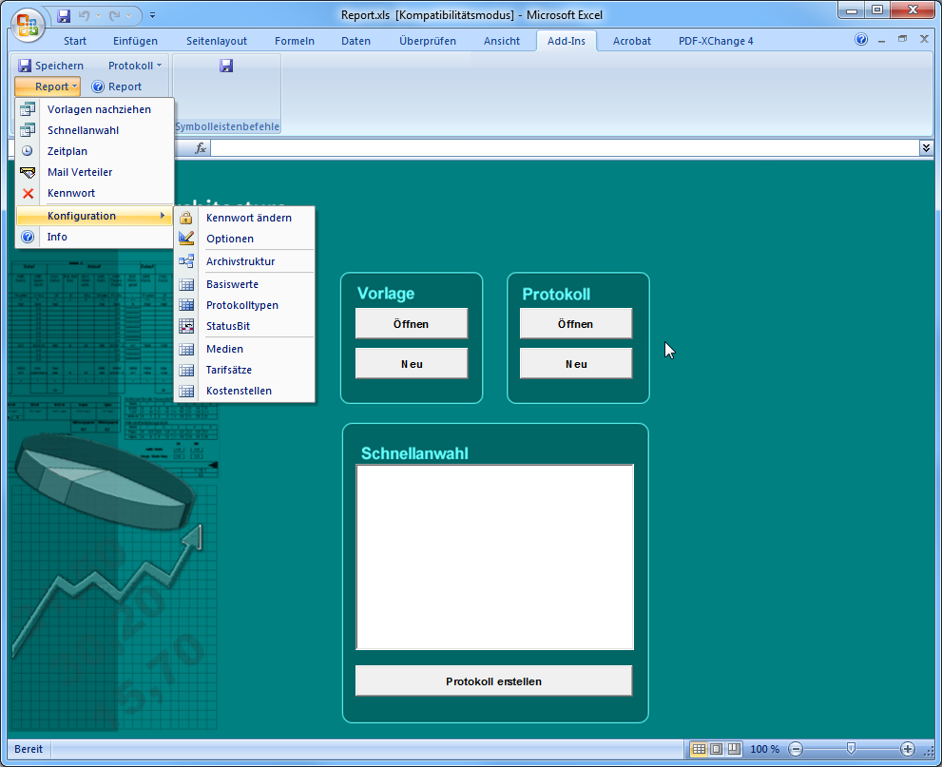Click the save icon in Symbolleistenbefehle group

[x=226, y=66]
